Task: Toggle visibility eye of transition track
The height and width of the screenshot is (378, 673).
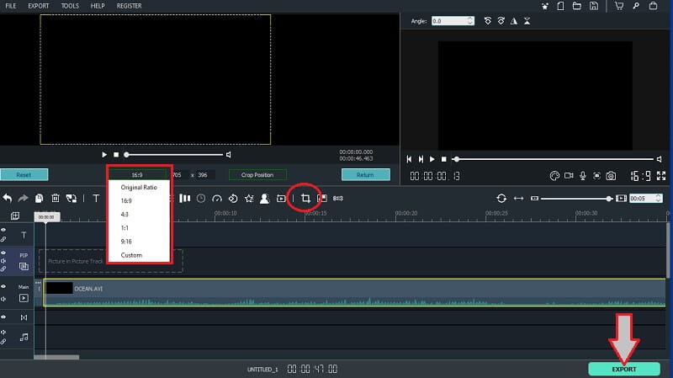Action: pyautogui.click(x=3, y=317)
